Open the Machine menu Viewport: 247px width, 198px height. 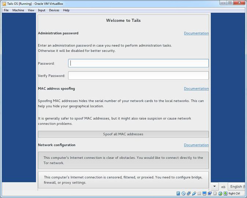[18, 10]
